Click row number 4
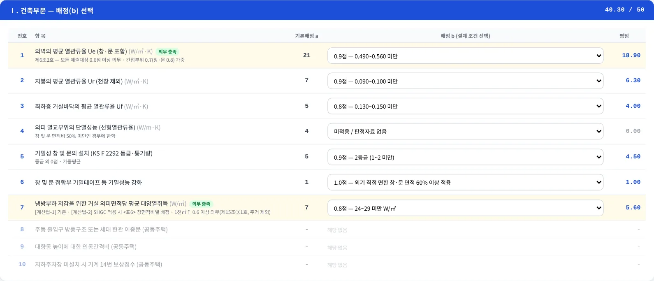The height and width of the screenshot is (281, 654). tap(22, 131)
